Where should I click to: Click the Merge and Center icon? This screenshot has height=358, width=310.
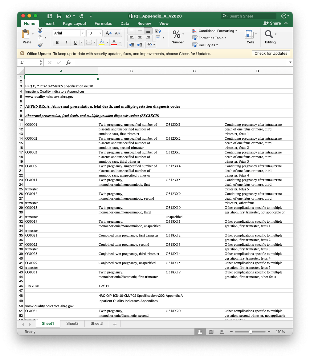pos(158,38)
